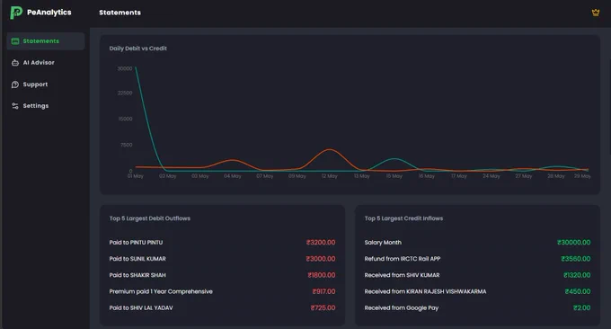
Task: Click the 04 May axis label
Action: pyautogui.click(x=233, y=176)
